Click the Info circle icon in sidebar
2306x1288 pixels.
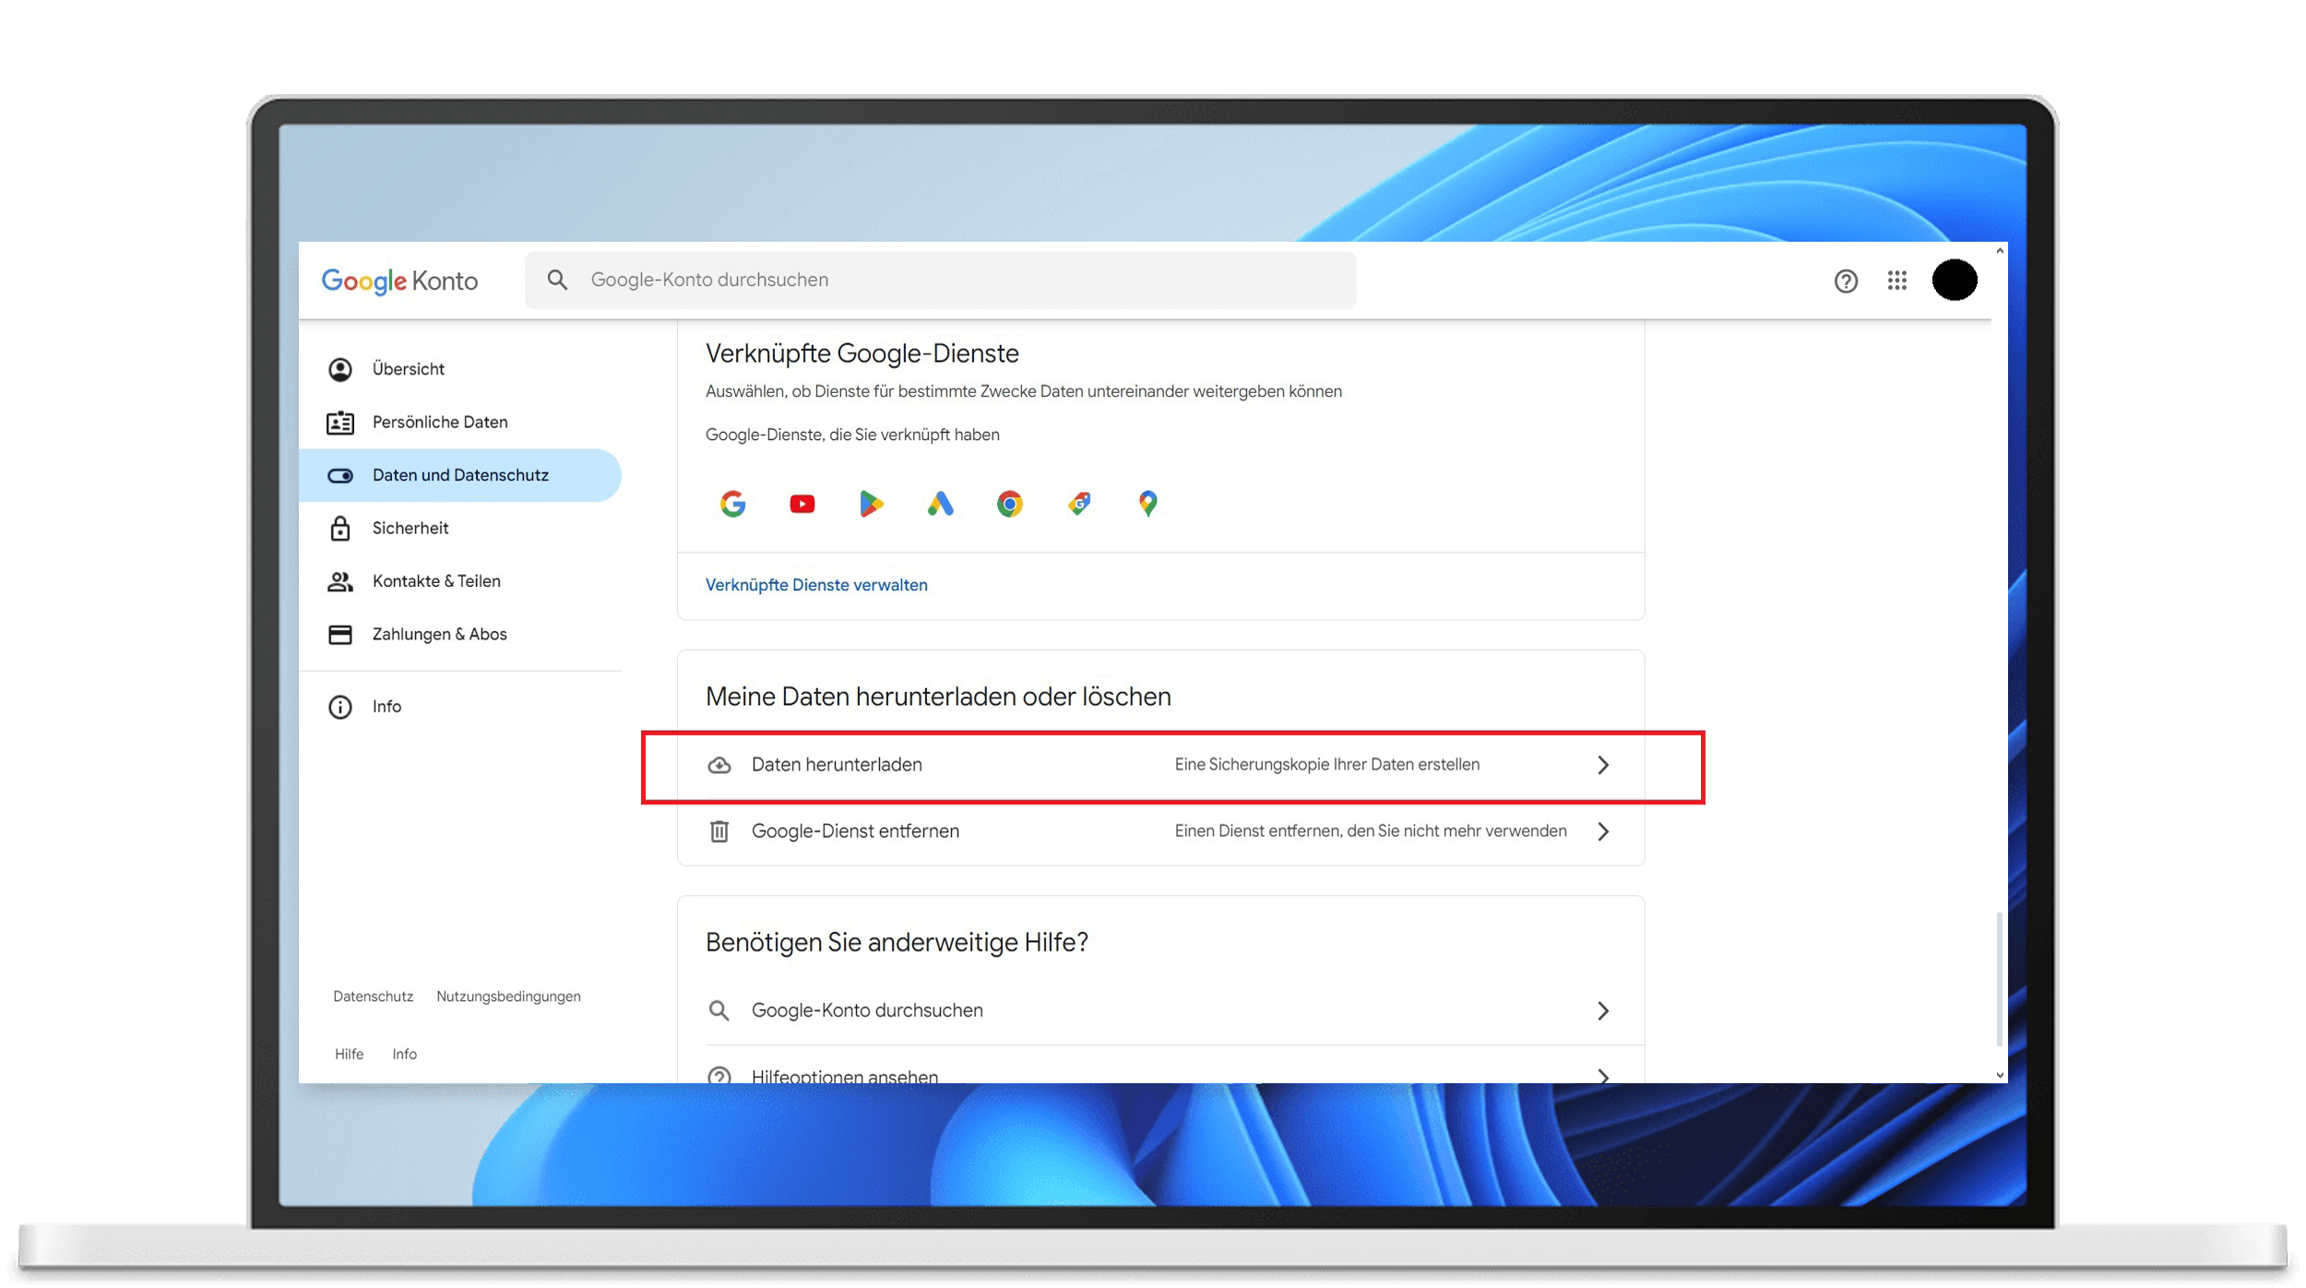(x=340, y=707)
